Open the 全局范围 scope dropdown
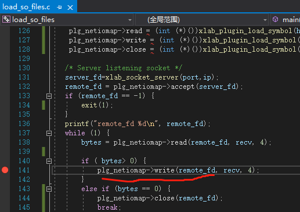 pyautogui.click(x=265, y=20)
